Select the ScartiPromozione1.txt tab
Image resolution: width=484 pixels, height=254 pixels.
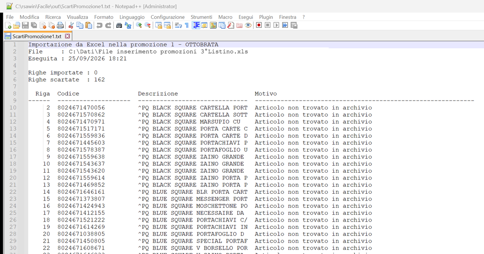(37, 36)
